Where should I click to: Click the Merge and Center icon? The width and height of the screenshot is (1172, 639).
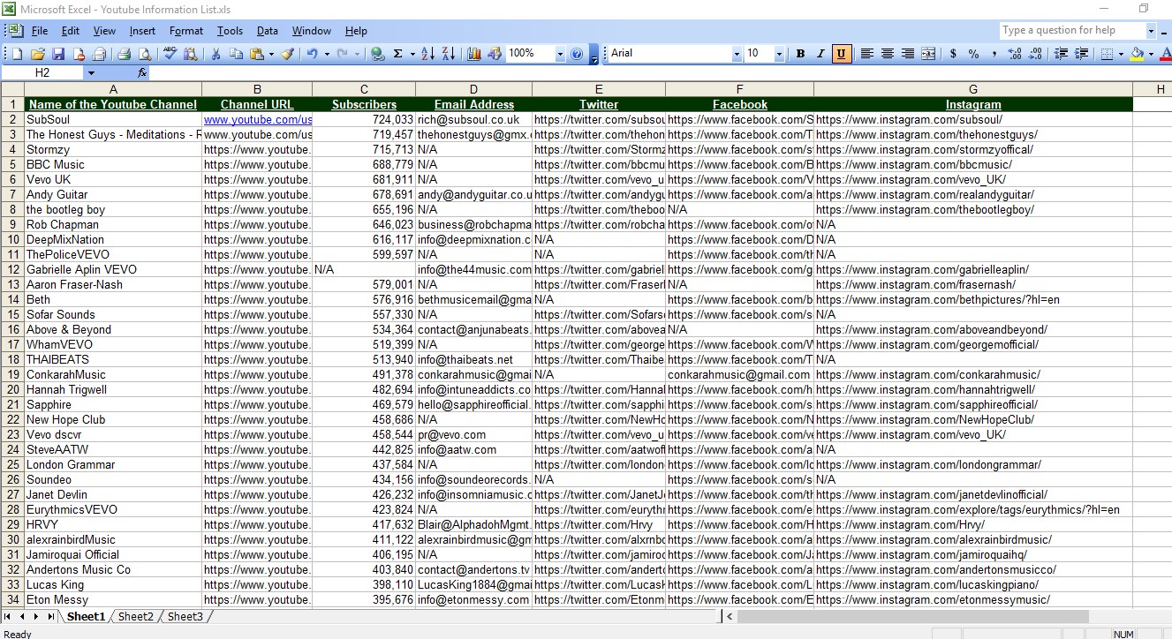pos(928,54)
